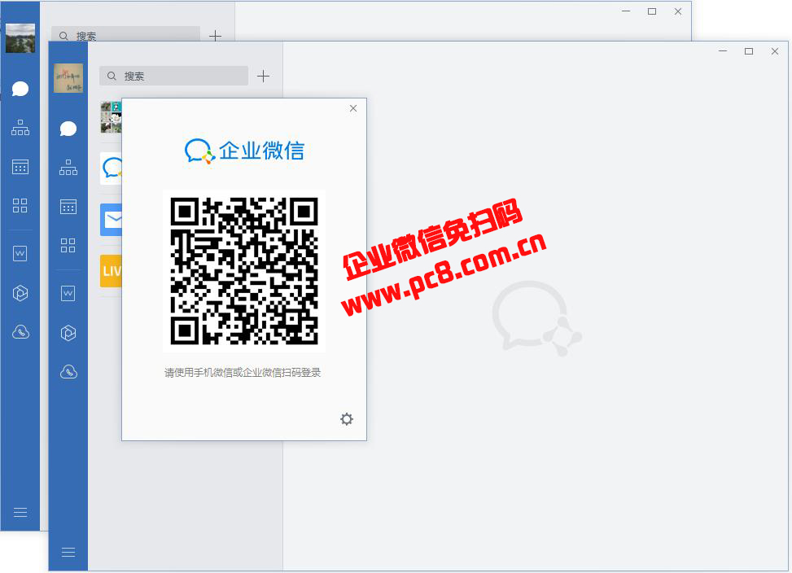Viewport: 792px width, 573px height.
Task: Open WeCom logo conversation in chat list
Action: pyautogui.click(x=112, y=168)
